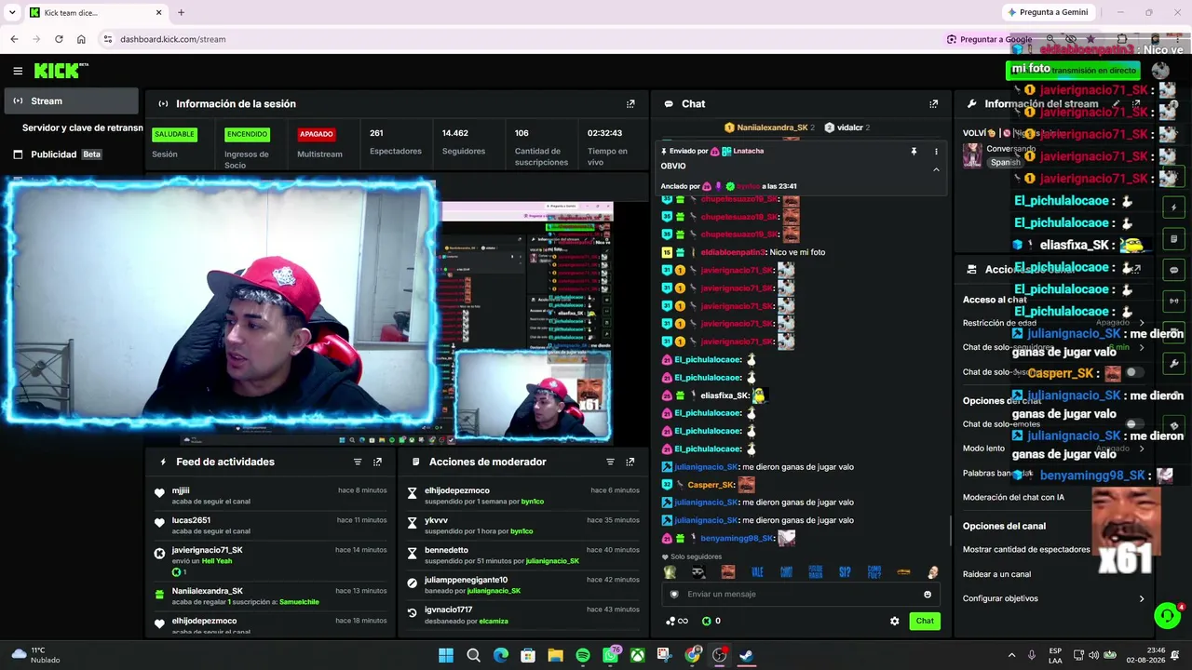Collapse the pinned OBVIO message
The height and width of the screenshot is (670, 1192).
tap(936, 169)
